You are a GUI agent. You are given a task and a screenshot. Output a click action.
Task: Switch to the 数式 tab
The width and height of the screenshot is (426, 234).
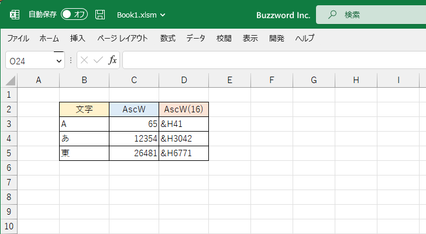[x=167, y=38]
